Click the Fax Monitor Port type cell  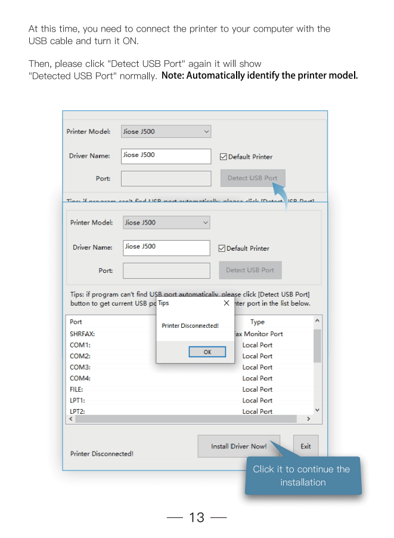(x=259, y=334)
